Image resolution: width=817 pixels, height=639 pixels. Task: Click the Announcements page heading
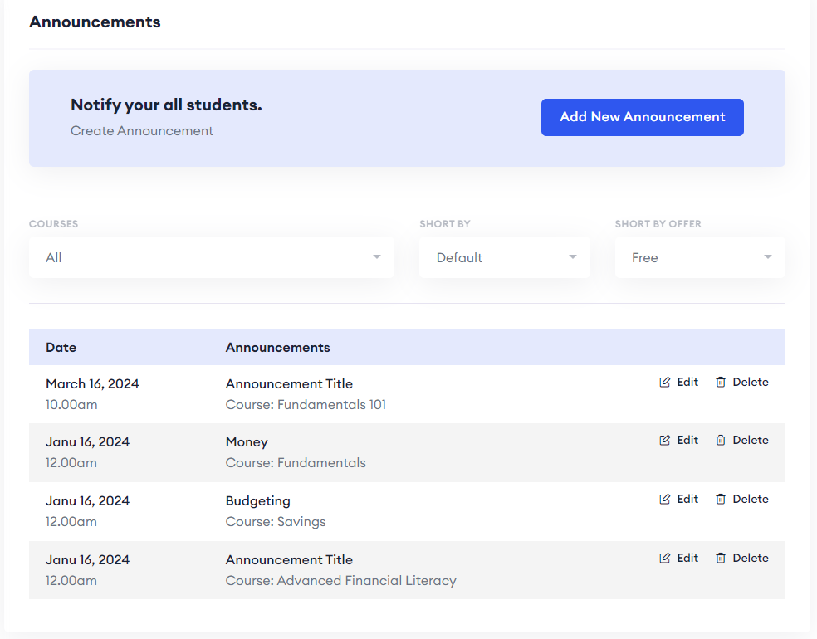pos(95,22)
